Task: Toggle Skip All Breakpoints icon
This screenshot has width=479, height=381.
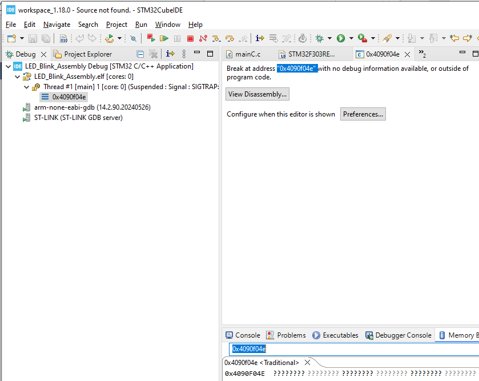Action: coord(133,38)
